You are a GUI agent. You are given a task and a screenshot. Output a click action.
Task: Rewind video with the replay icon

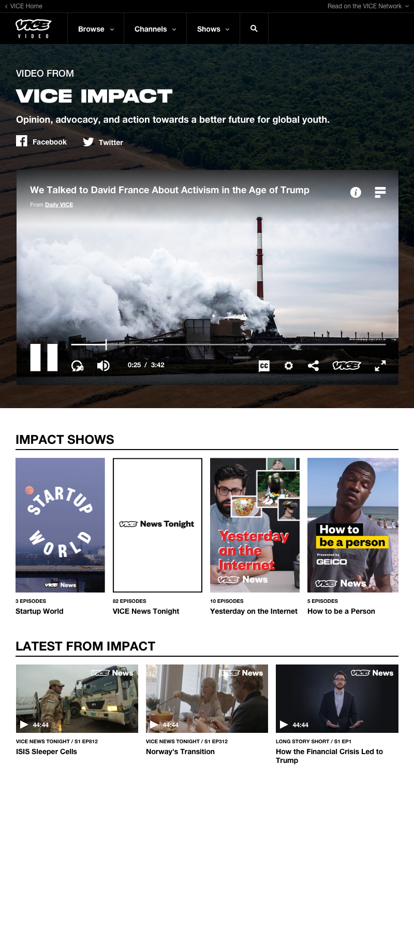click(x=77, y=366)
